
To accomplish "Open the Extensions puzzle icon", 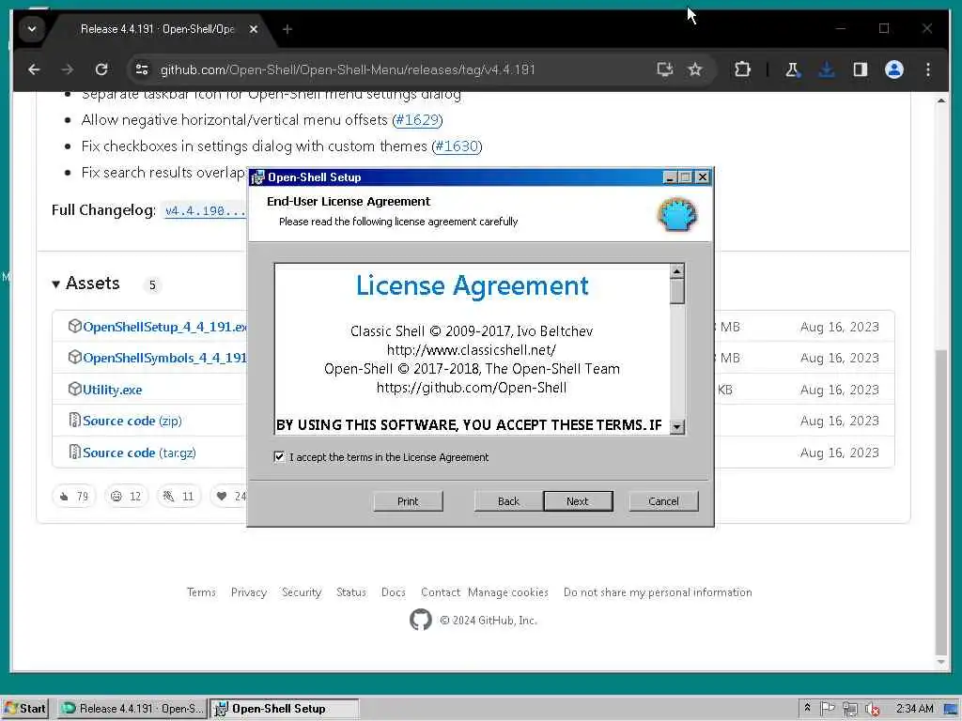I will click(x=742, y=69).
